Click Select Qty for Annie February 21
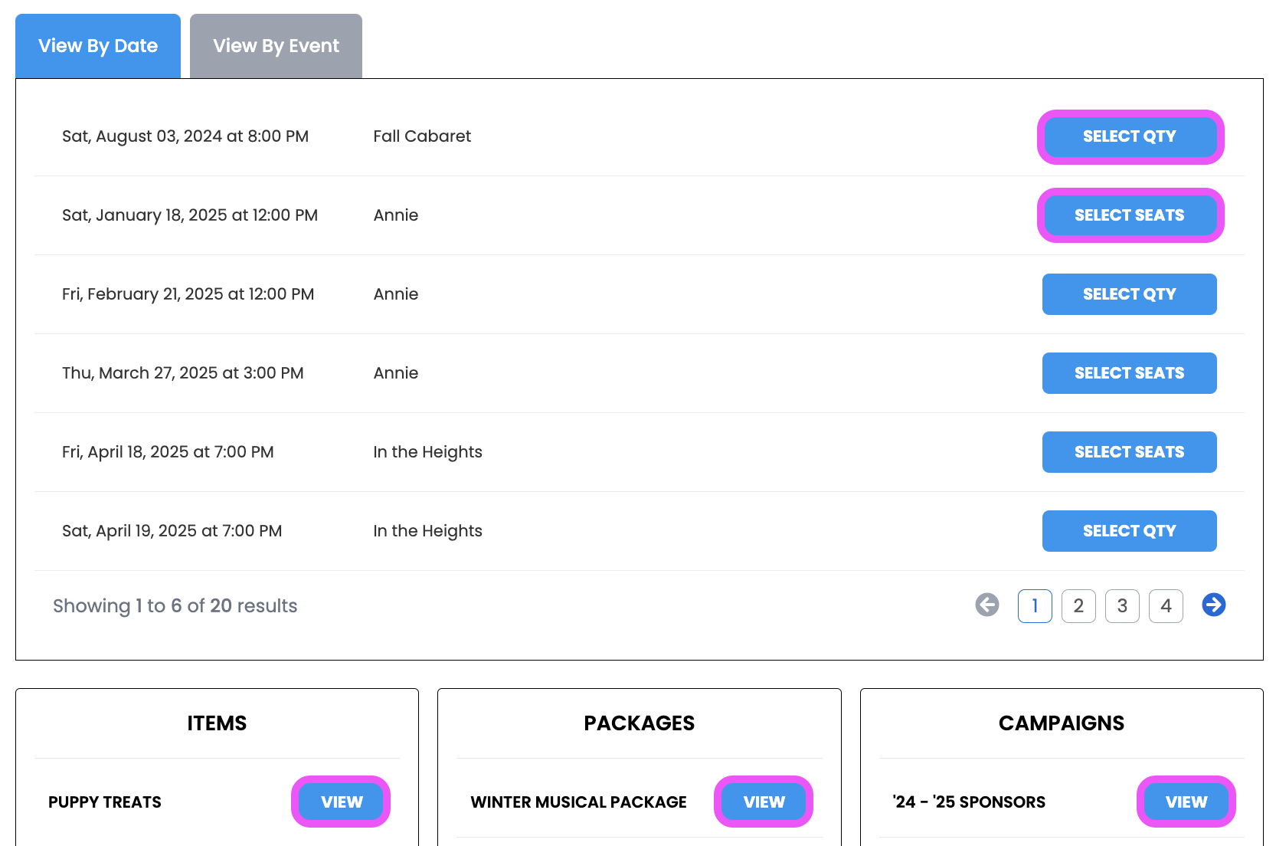 click(x=1130, y=294)
